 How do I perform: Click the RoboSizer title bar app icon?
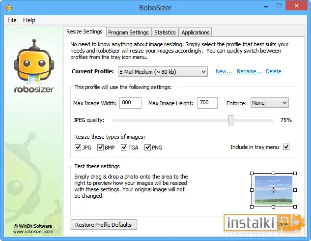pyautogui.click(x=9, y=7)
